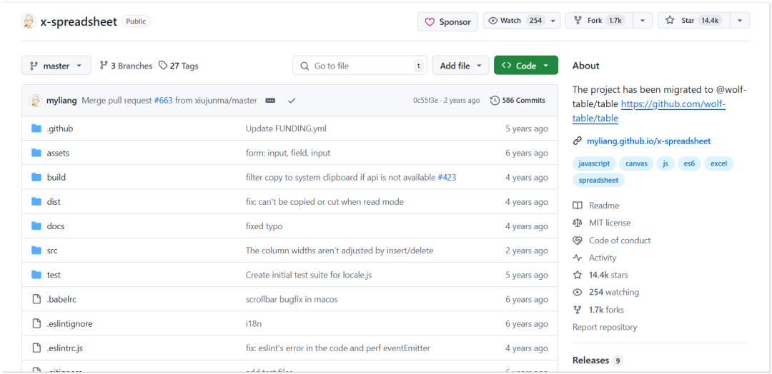Open the Add file dropdown
Screen dimensions: 772x374
[460, 66]
